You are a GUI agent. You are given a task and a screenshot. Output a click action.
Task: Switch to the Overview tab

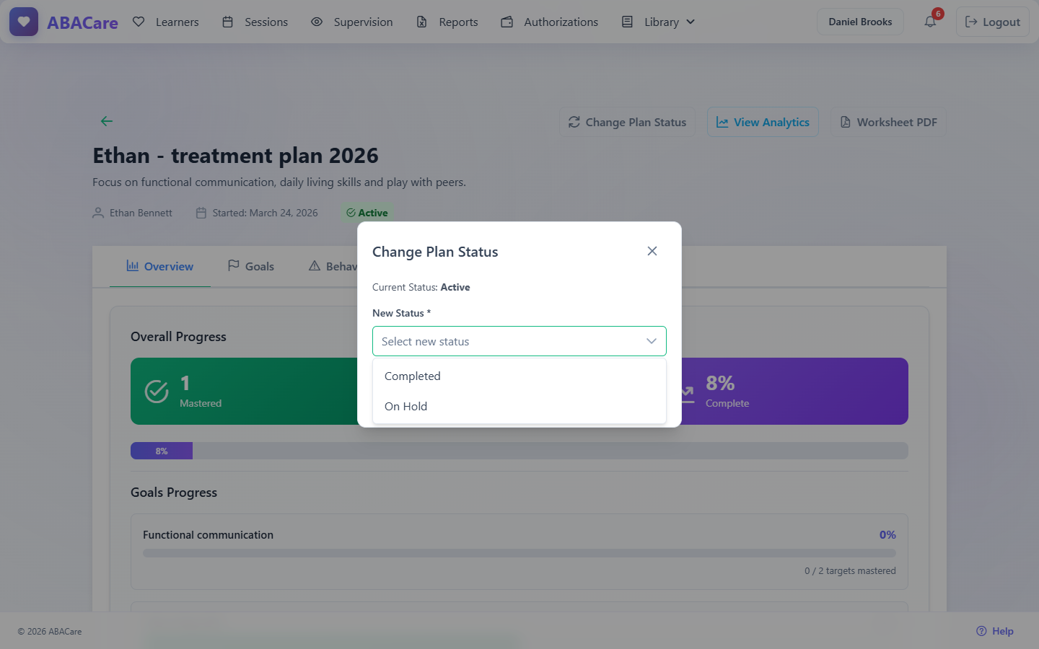click(x=160, y=266)
